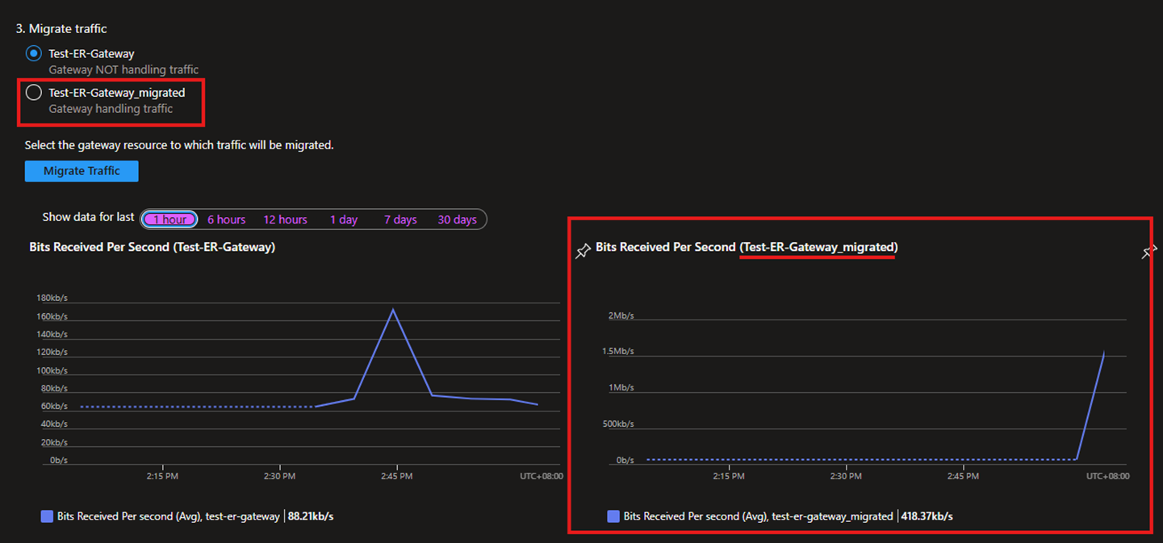The width and height of the screenshot is (1163, 543).
Task: Click the test-er-gateway legend color swatch
Action: [47, 516]
